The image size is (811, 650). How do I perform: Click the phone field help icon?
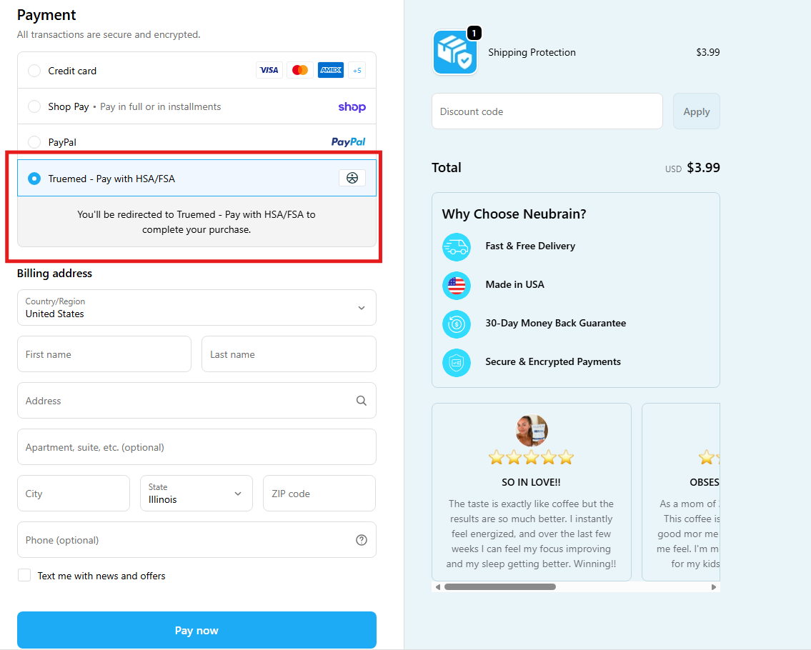coord(362,540)
